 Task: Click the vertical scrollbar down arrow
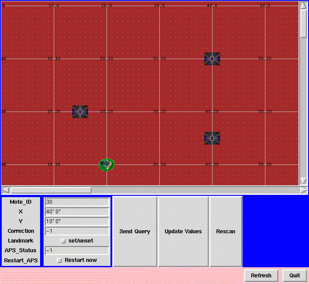click(x=303, y=181)
